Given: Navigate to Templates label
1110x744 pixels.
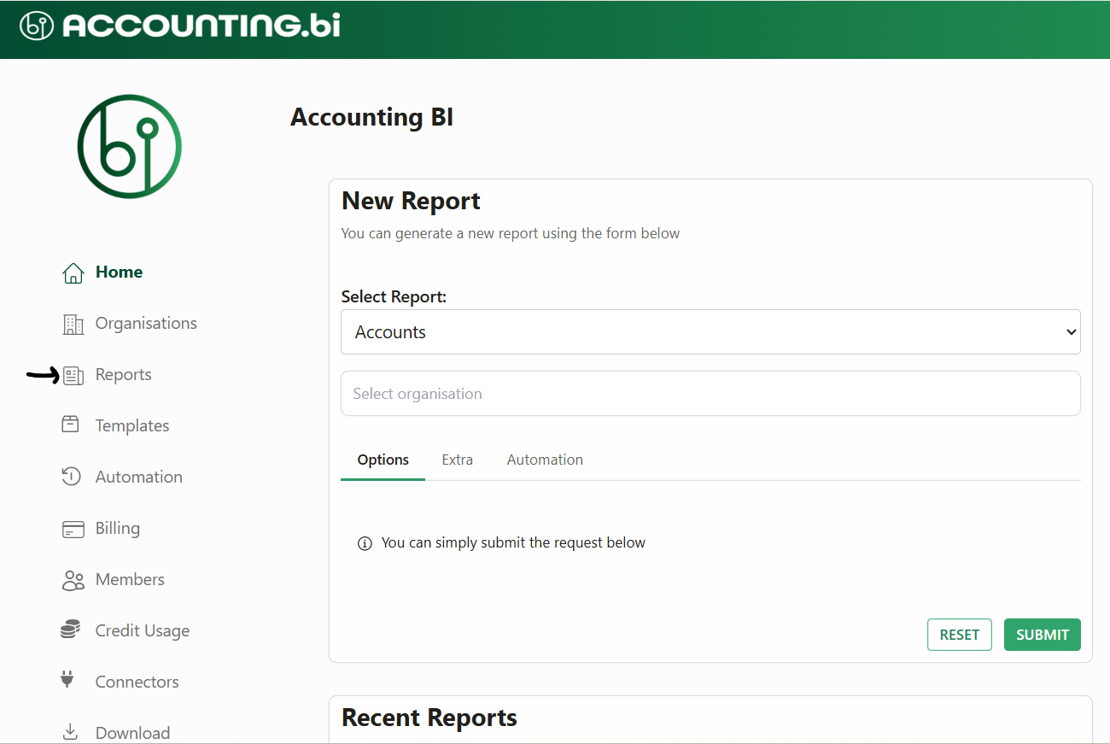Looking at the screenshot, I should [x=132, y=426].
